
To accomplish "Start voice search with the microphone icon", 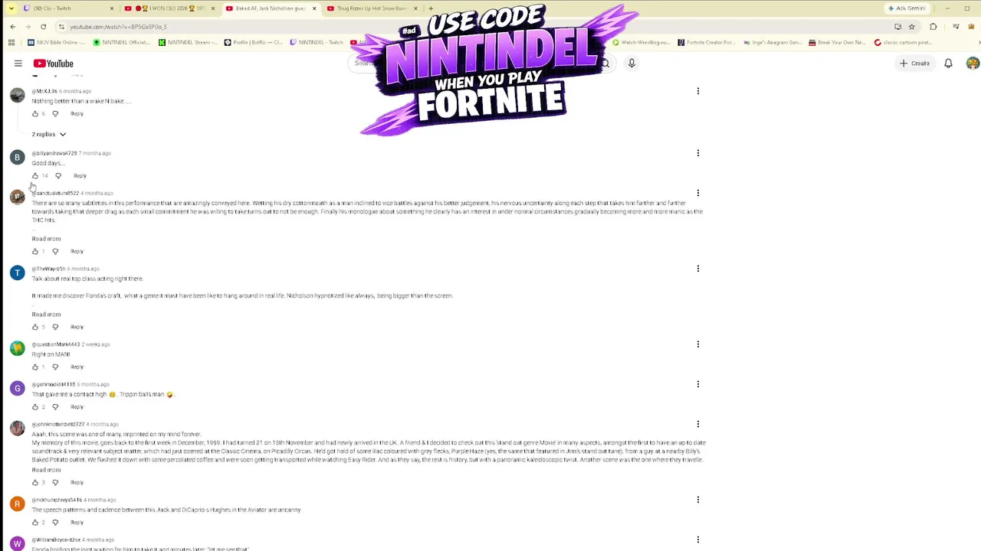I will [x=632, y=64].
